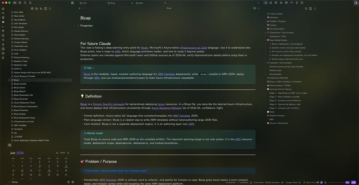Viewport: 359px width, 185px height.
Task: Create a new note from the explorer toolbar
Action: point(32,8)
